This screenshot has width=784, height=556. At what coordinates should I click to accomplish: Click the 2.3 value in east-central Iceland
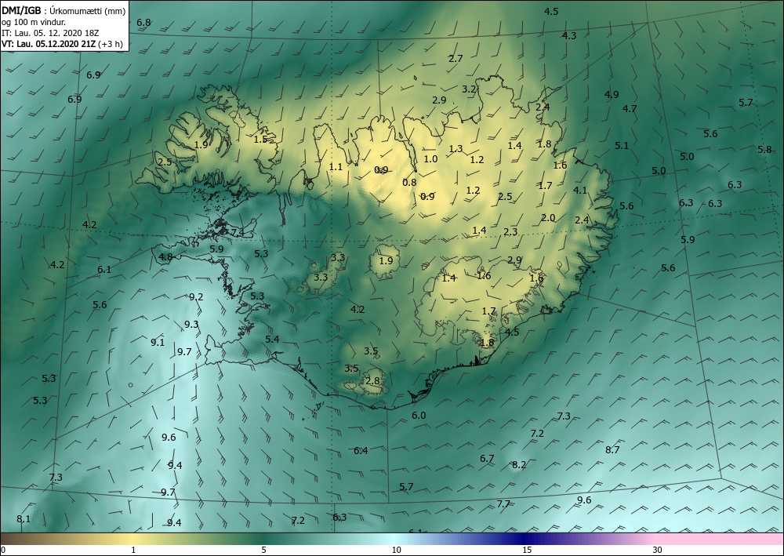[x=510, y=232]
